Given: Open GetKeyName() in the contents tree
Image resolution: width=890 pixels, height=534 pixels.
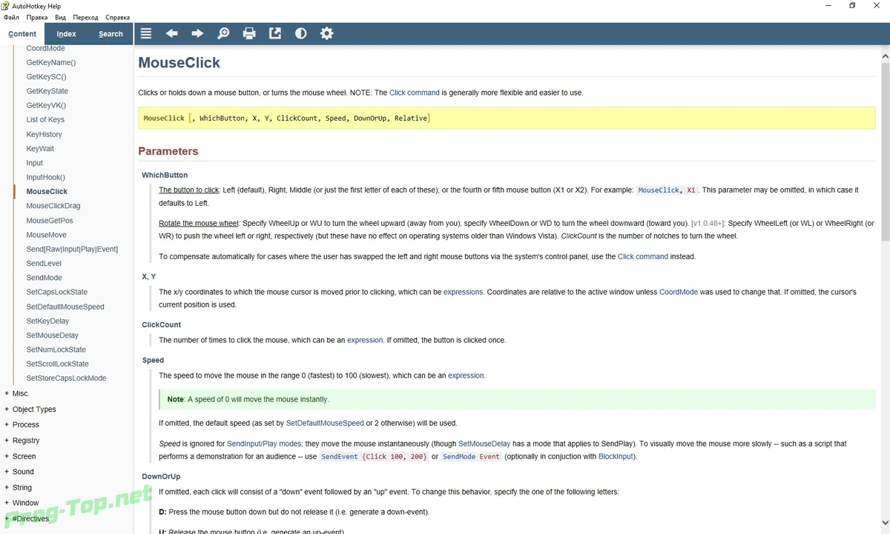Looking at the screenshot, I should (51, 62).
